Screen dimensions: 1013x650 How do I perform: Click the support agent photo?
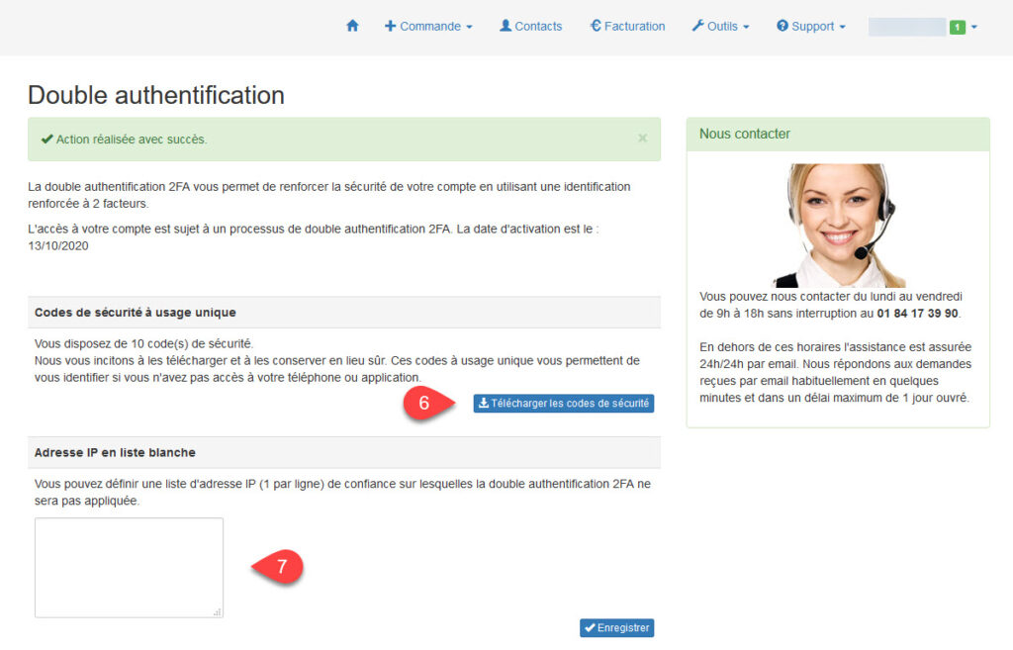pyautogui.click(x=838, y=225)
